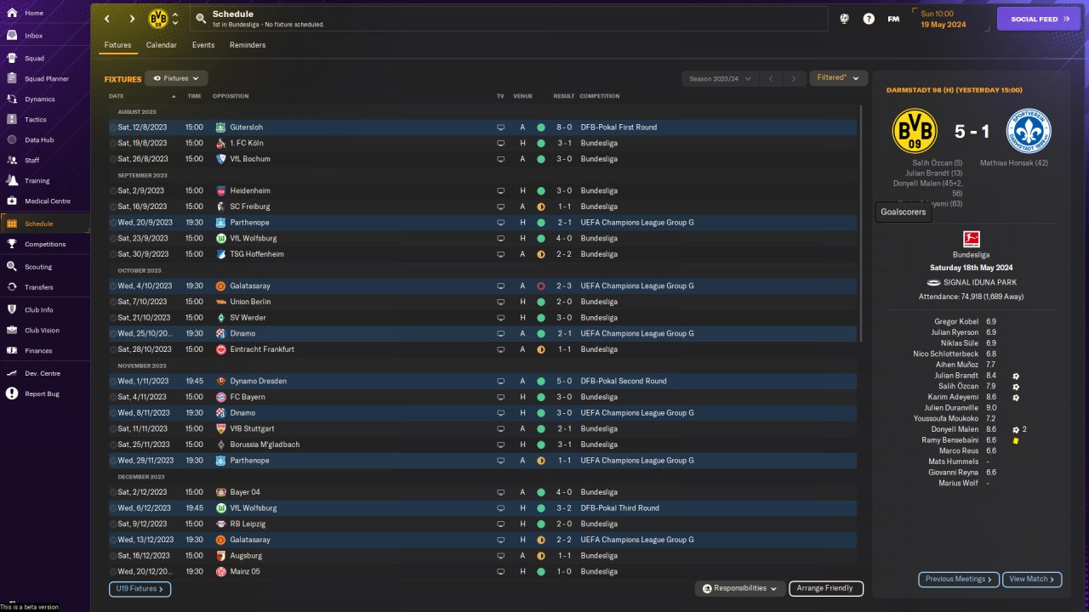Open the Transfers arrows icon

(12, 287)
